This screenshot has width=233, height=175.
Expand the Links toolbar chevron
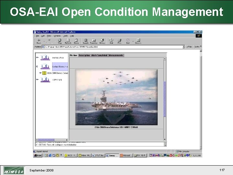(201, 46)
